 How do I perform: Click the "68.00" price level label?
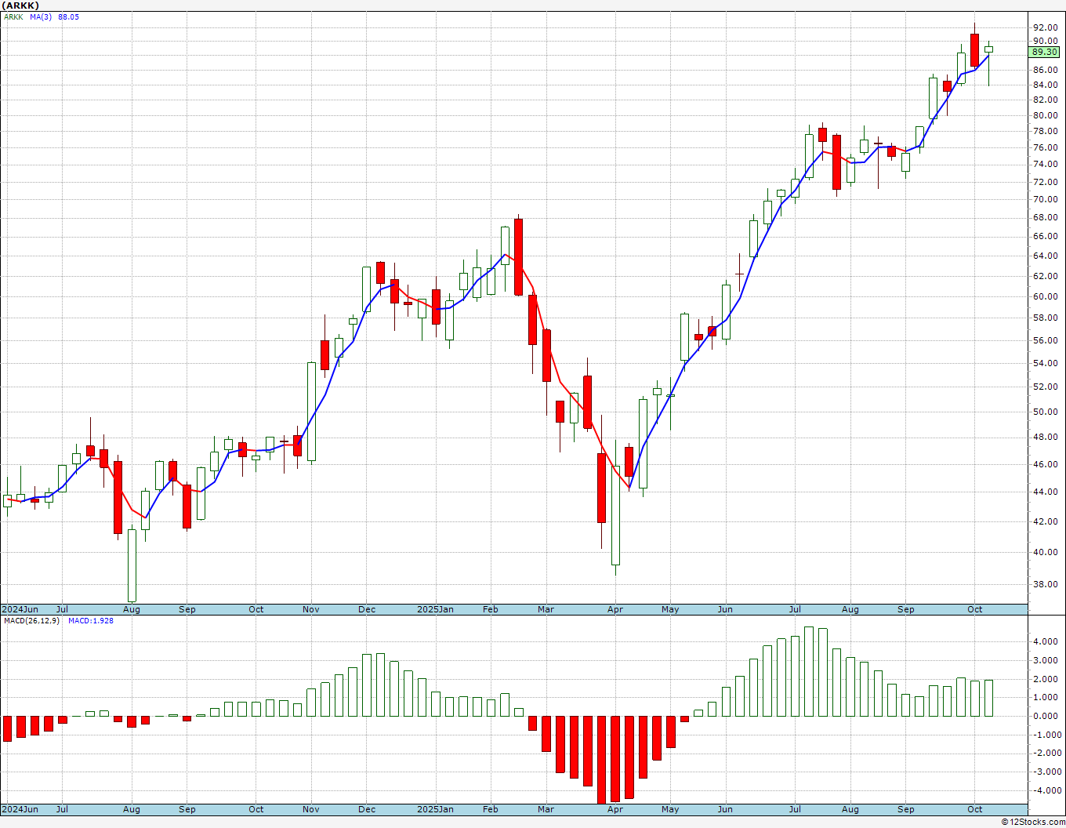[x=1045, y=217]
